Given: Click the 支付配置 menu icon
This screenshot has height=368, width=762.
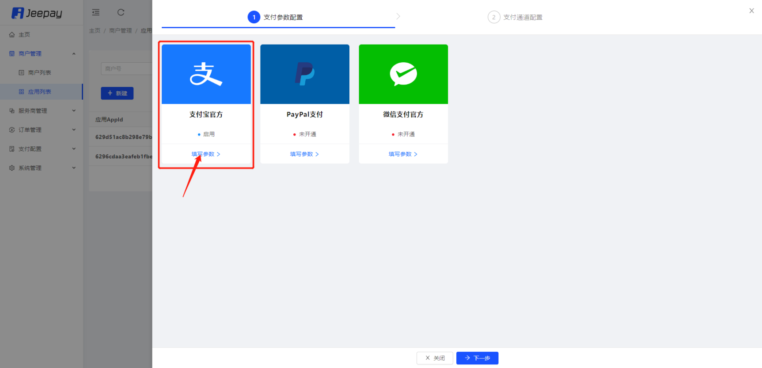Looking at the screenshot, I should tap(12, 149).
